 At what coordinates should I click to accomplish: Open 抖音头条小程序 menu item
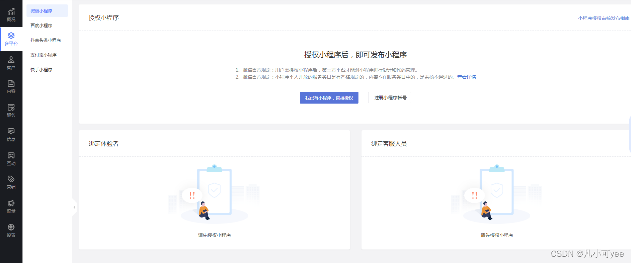tap(45, 40)
